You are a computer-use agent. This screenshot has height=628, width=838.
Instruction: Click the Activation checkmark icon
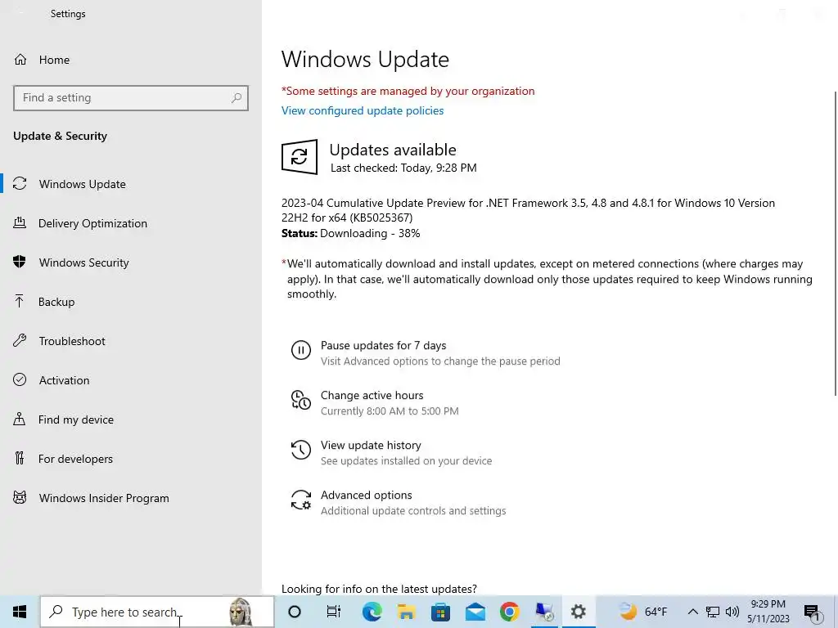coord(20,379)
